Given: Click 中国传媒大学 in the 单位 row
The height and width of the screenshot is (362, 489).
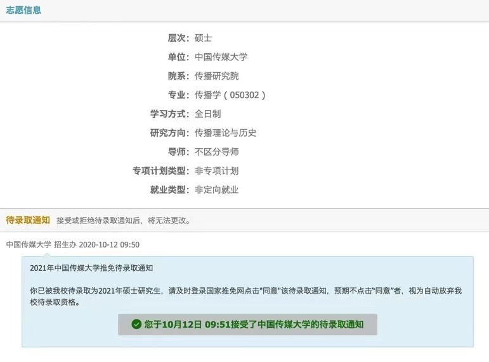Looking at the screenshot, I should click(221, 57).
